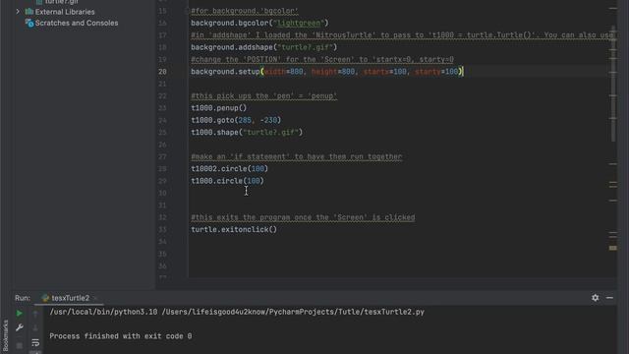Expand the External Libraries node
Screen dimensions: 629x354
click(x=18, y=12)
